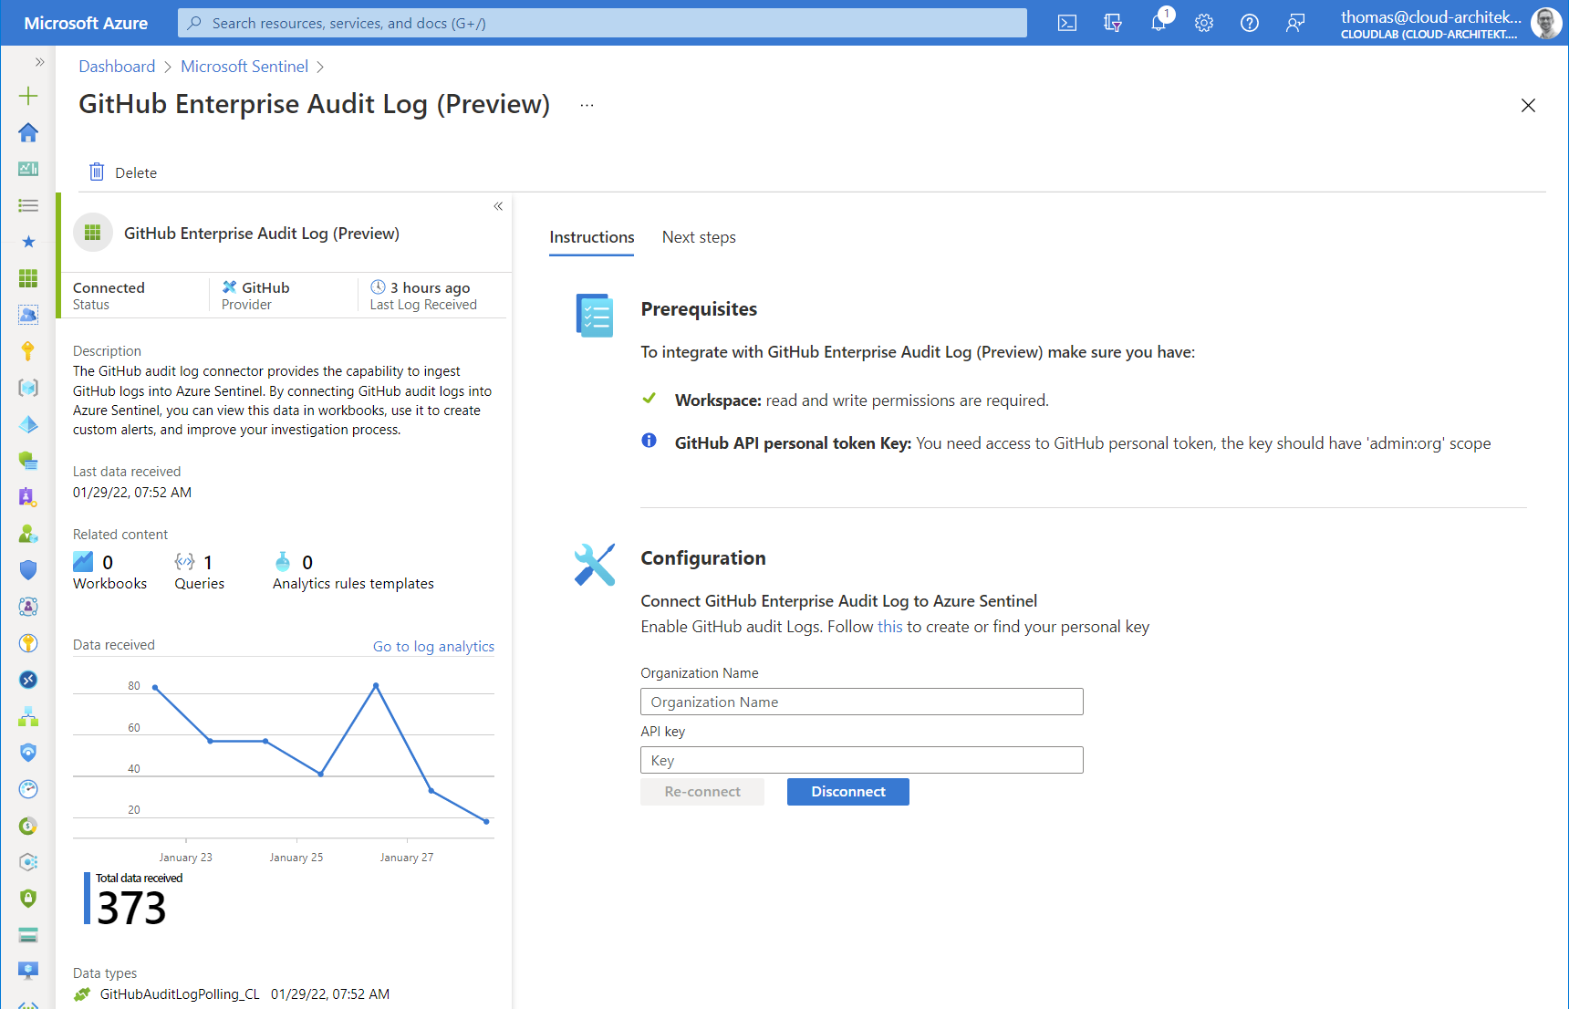The width and height of the screenshot is (1569, 1009).
Task: Open Help question mark icon
Action: click(1250, 23)
